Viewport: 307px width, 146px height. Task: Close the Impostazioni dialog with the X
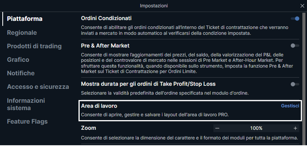[x=302, y=6]
